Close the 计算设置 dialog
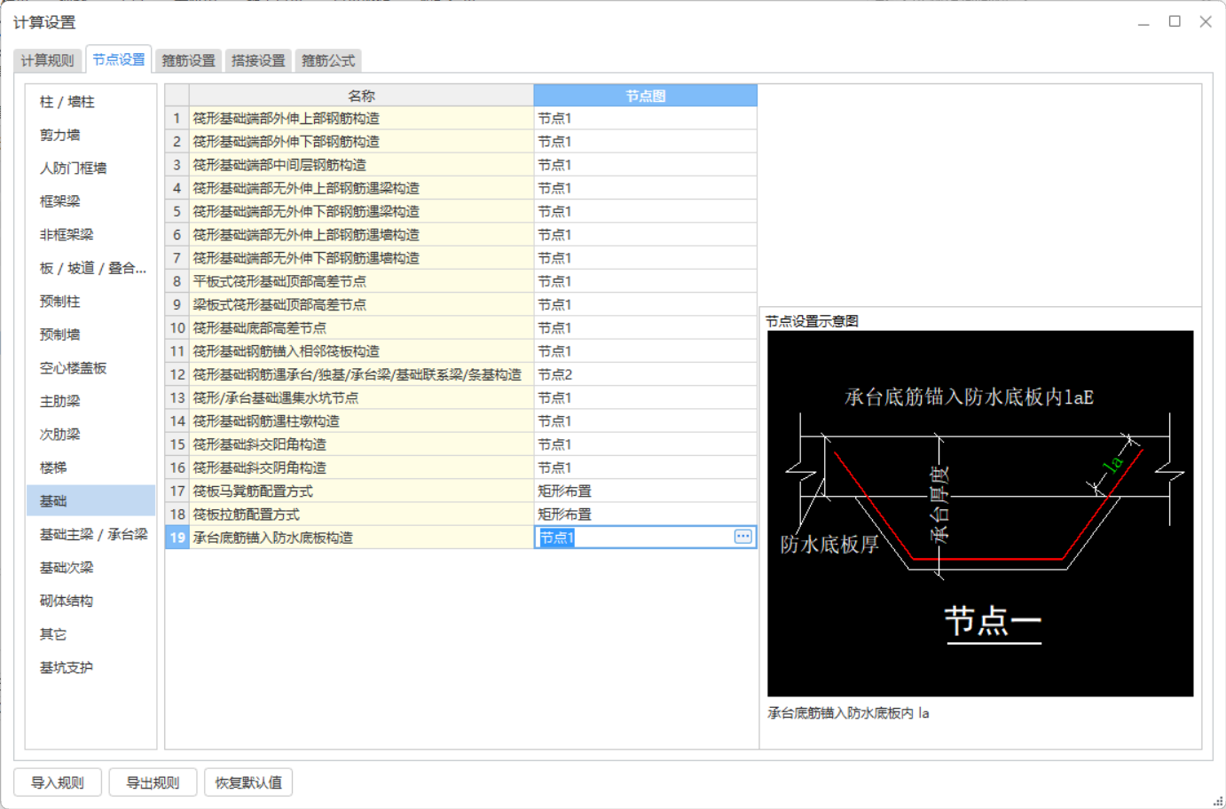This screenshot has height=809, width=1226. tap(1206, 21)
